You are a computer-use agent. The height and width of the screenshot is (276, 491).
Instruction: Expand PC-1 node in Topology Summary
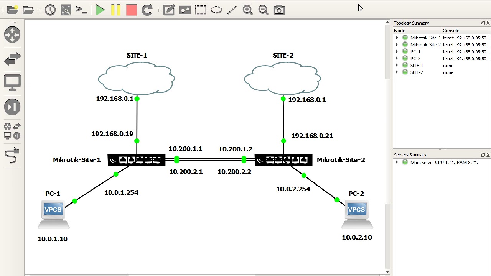pyautogui.click(x=397, y=52)
